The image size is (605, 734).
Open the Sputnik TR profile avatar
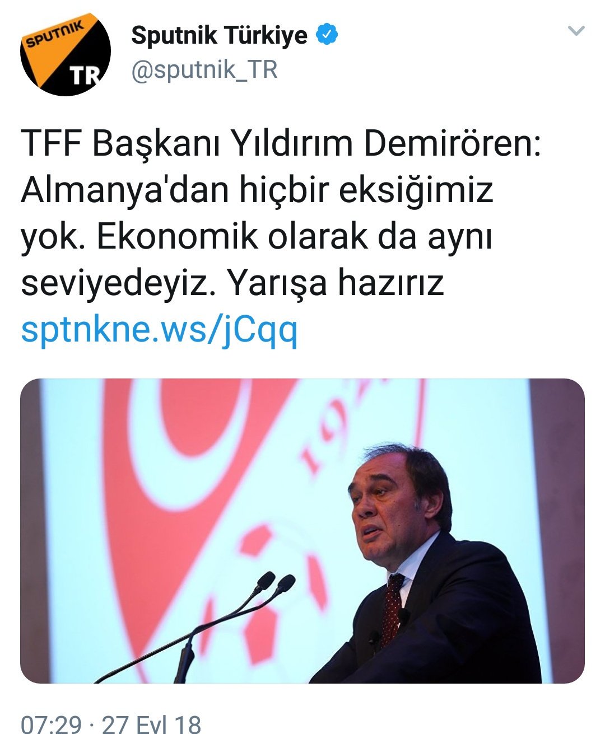click(x=65, y=54)
